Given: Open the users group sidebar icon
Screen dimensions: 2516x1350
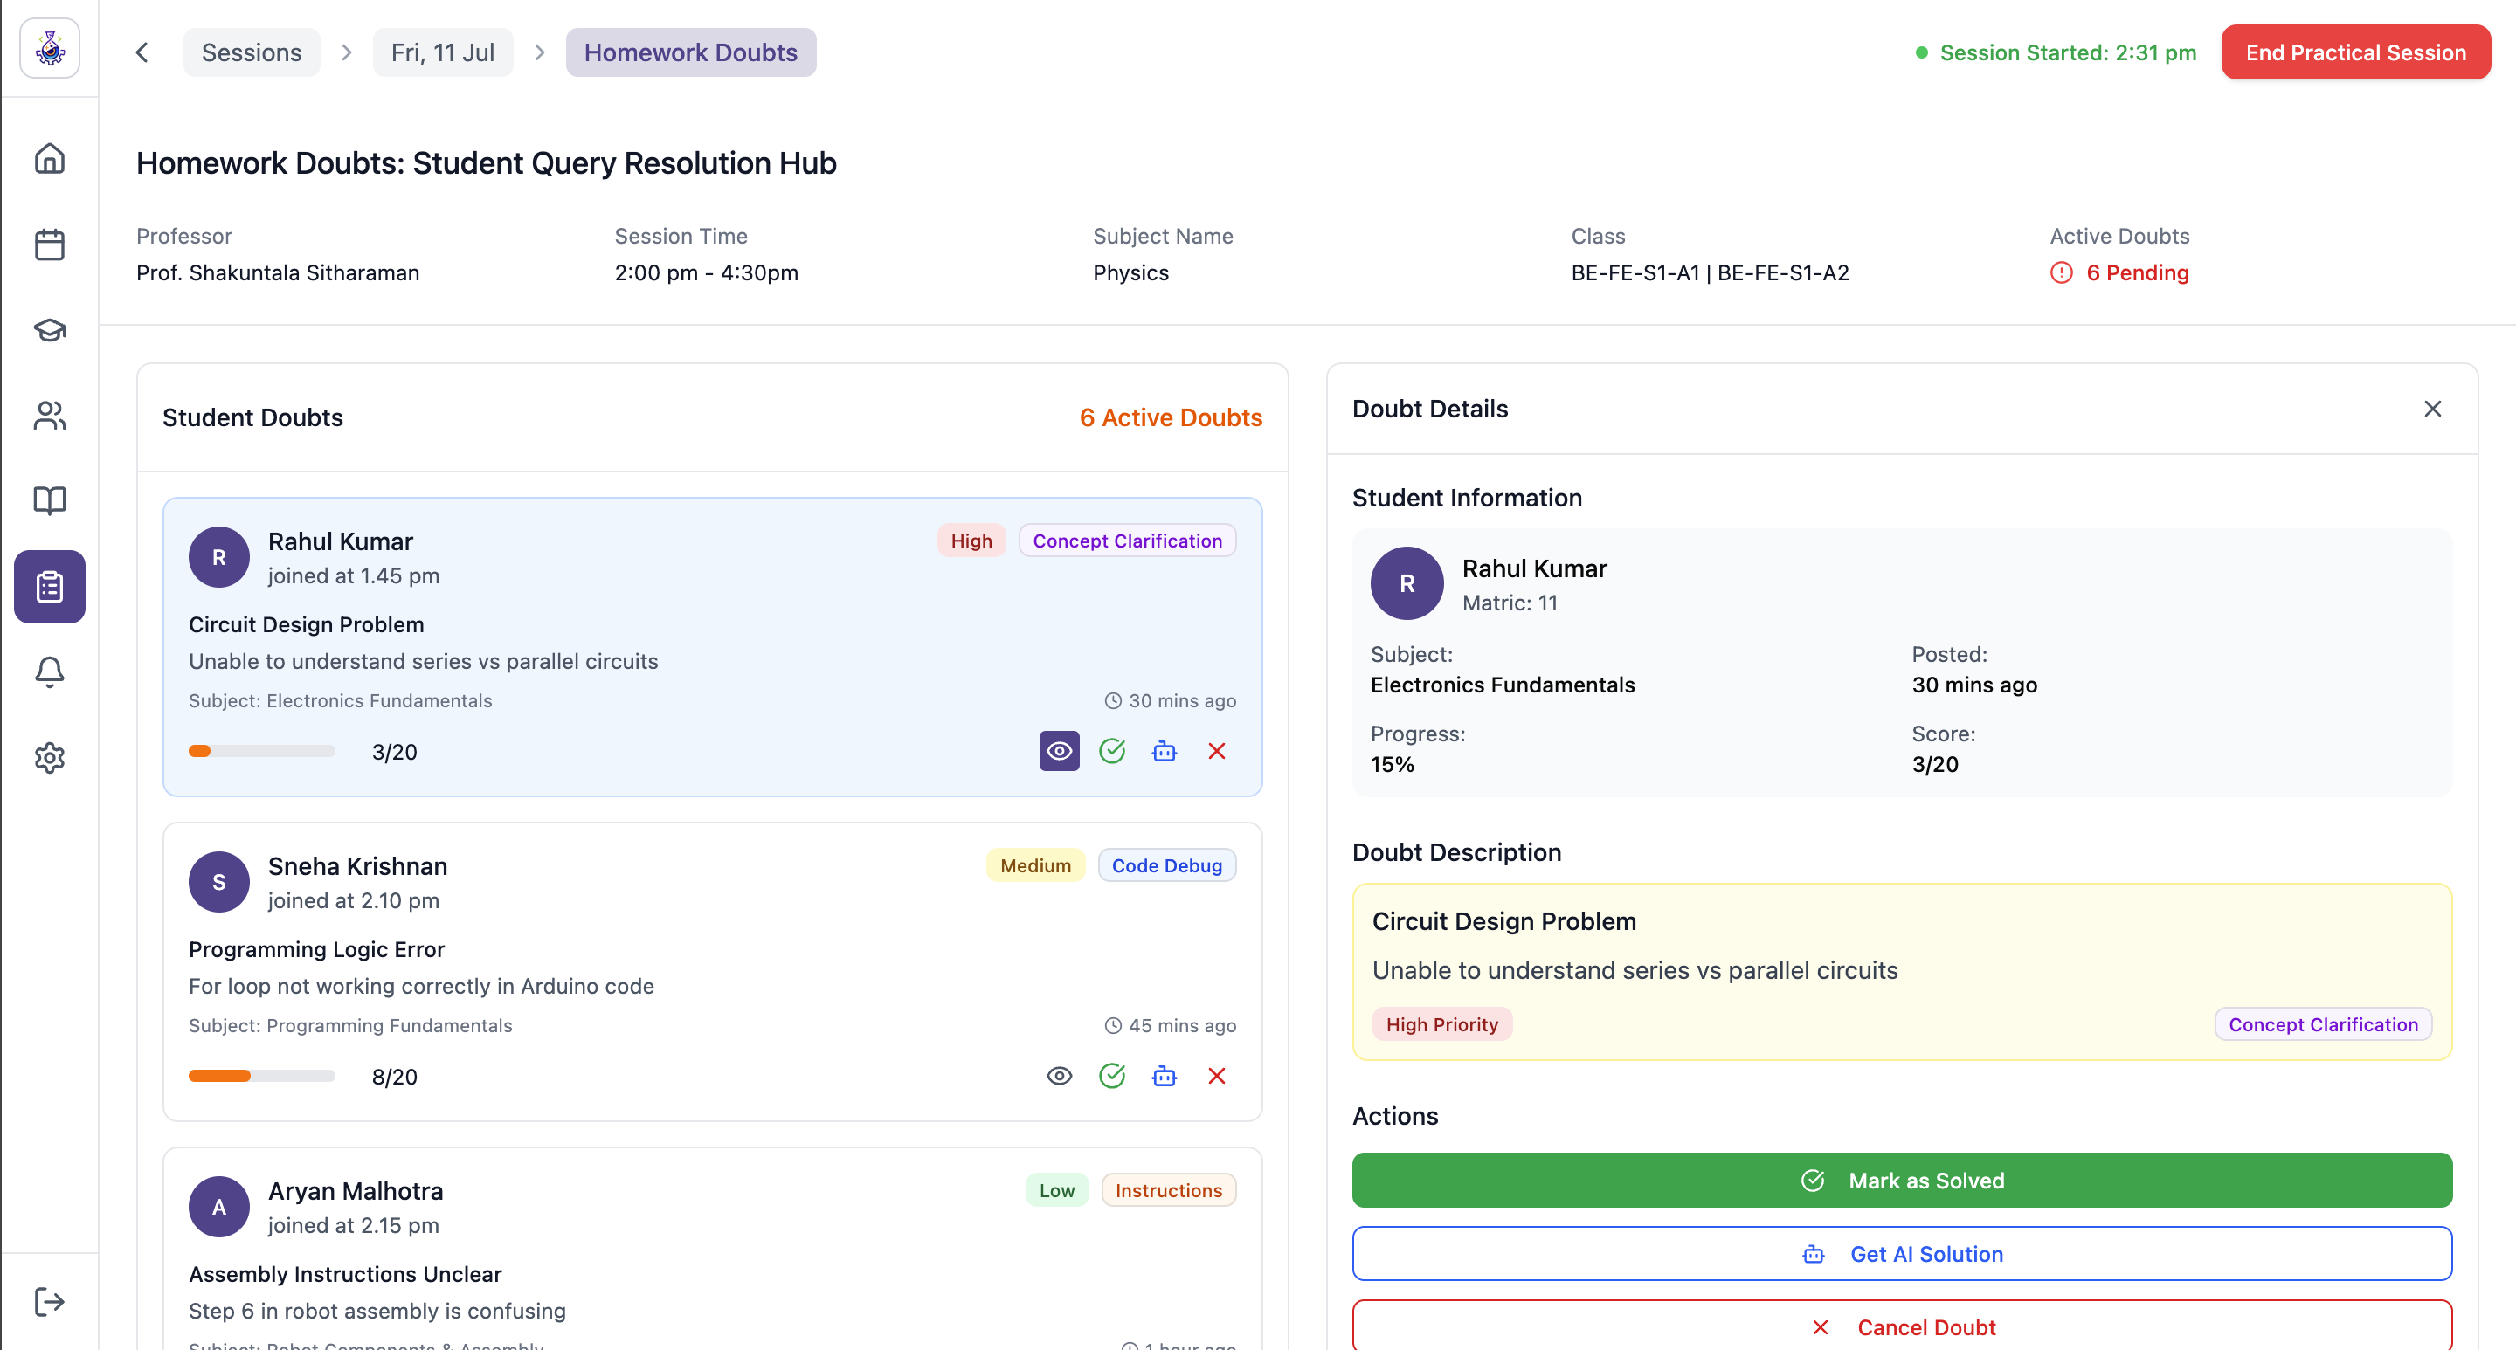Looking at the screenshot, I should point(50,416).
